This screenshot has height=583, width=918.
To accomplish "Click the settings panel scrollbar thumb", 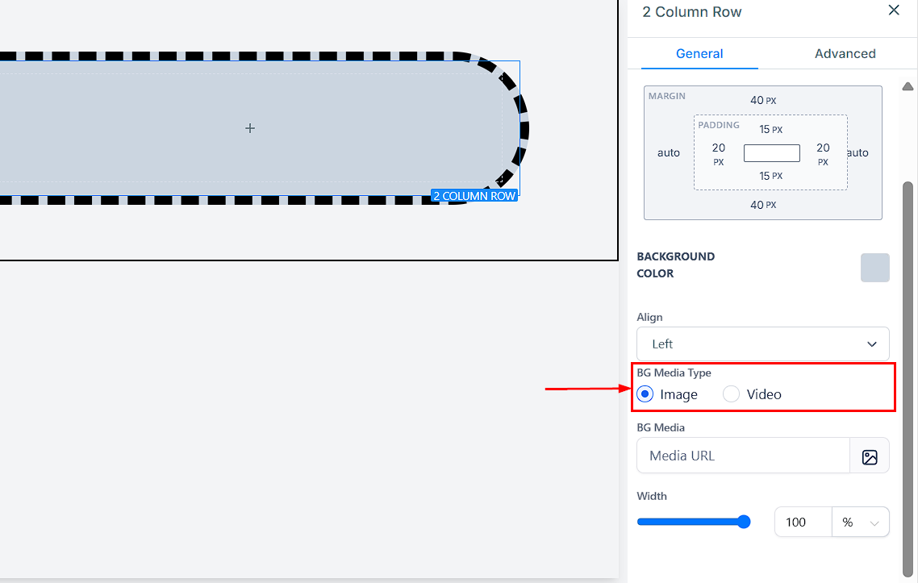I will tap(908, 363).
